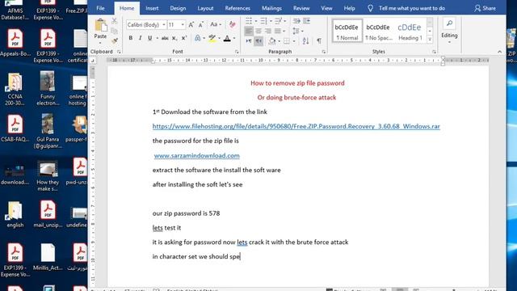This screenshot has width=517, height=291.
Task: Click Decrease Indent icon
Action: (x=296, y=21)
